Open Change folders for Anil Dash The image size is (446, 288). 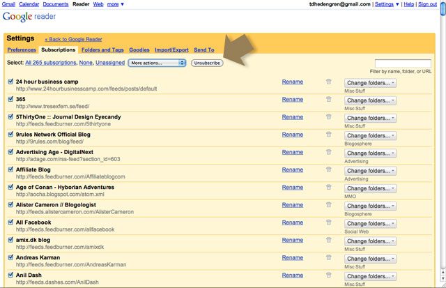coord(370,276)
